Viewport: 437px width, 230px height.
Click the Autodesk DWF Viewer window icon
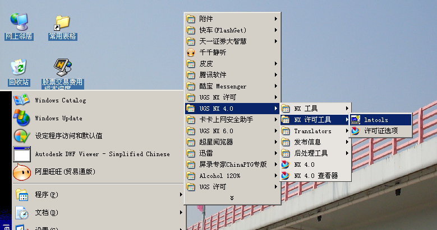click(22, 154)
